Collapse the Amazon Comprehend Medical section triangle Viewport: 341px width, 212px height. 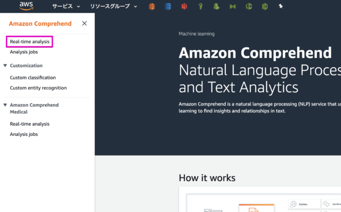(5, 105)
